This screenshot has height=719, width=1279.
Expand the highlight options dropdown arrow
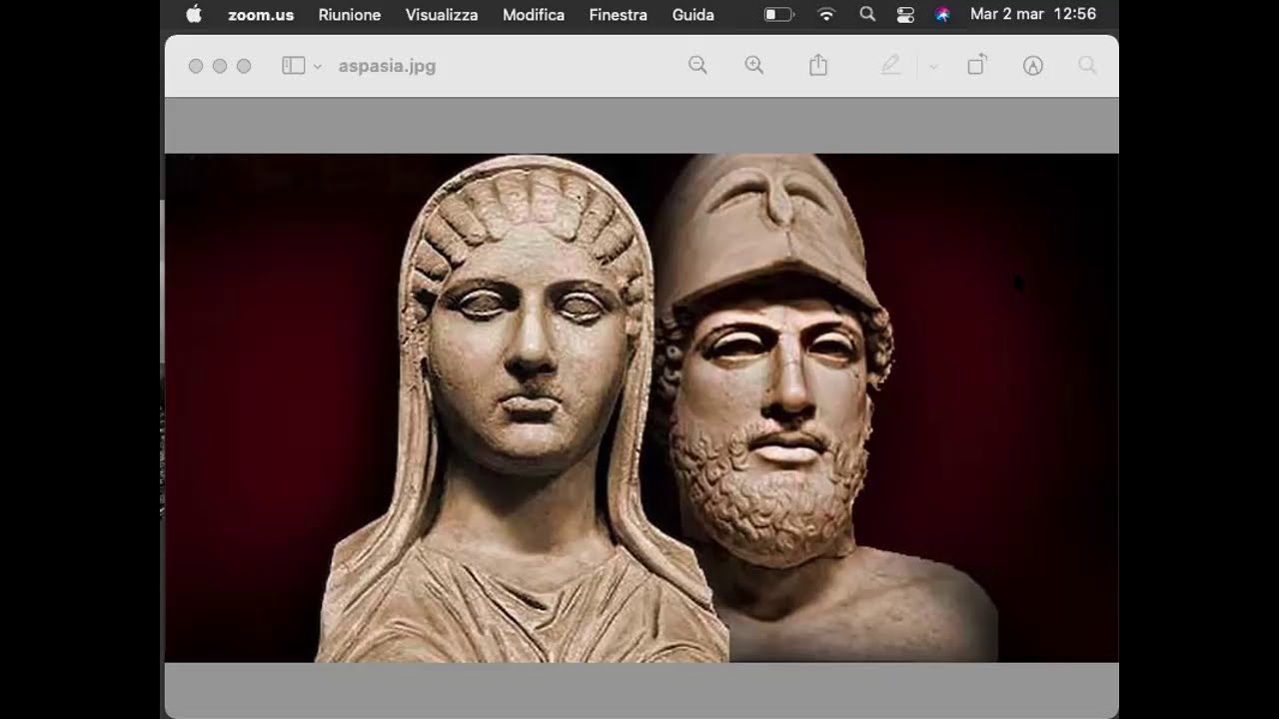933,67
